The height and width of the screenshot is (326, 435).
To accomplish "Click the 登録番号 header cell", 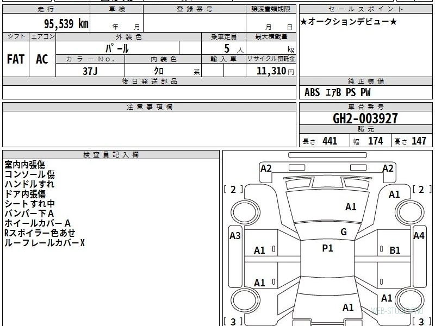I will coord(195,9).
